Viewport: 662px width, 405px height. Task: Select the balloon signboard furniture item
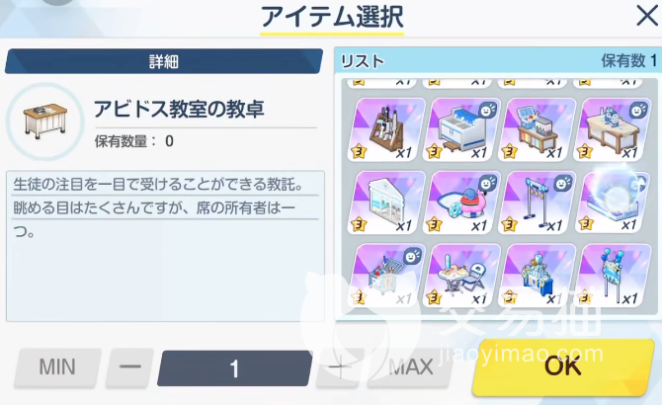613,275
